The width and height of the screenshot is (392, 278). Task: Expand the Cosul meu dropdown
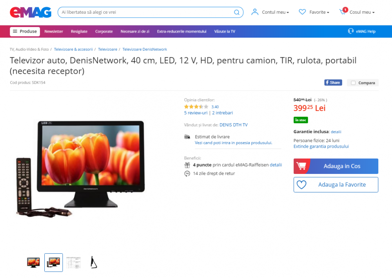(x=362, y=12)
